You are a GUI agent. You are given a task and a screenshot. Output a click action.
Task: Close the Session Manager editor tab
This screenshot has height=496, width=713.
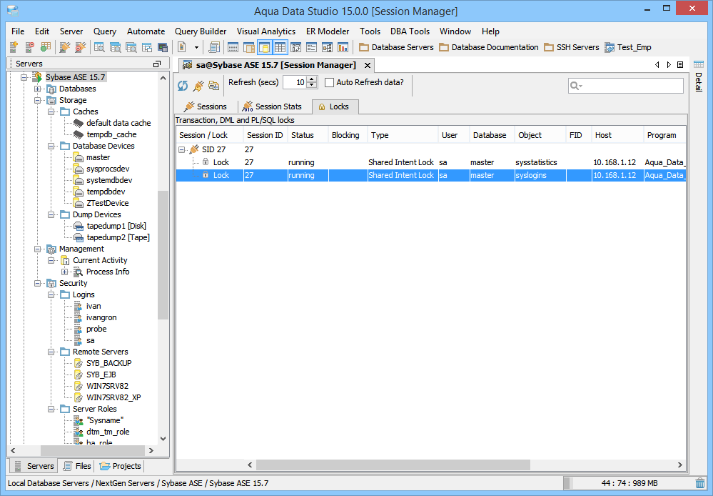[368, 66]
